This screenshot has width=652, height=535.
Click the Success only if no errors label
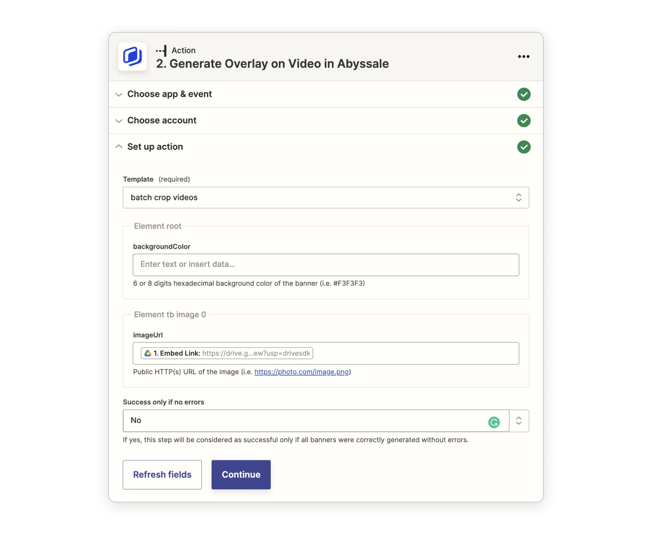[x=163, y=402]
